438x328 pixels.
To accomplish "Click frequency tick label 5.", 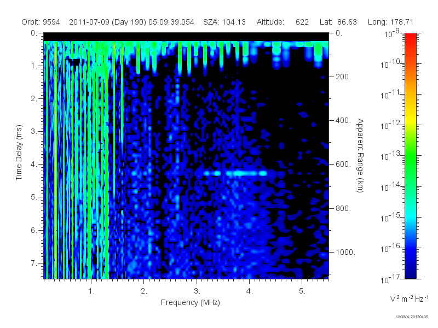I will [302, 291].
